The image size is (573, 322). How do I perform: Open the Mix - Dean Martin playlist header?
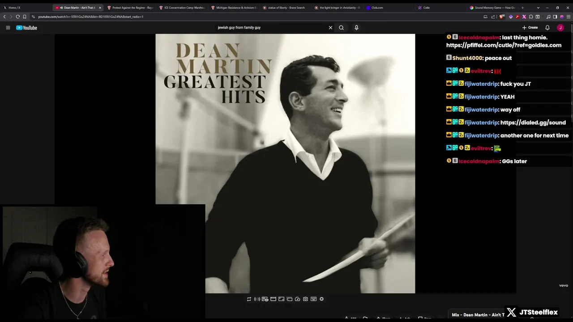point(478,315)
